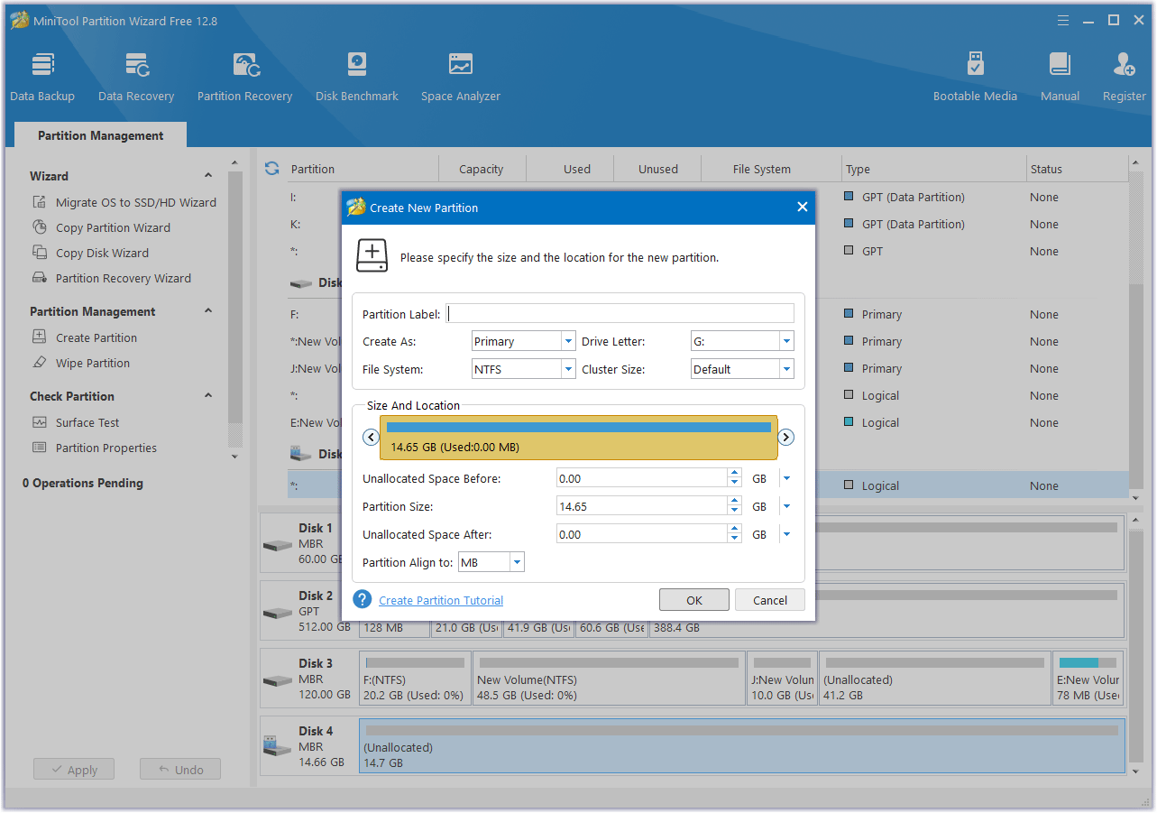Image resolution: width=1157 pixels, height=813 pixels.
Task: Collapse the Wizard section in the sidebar
Action: coord(208,176)
